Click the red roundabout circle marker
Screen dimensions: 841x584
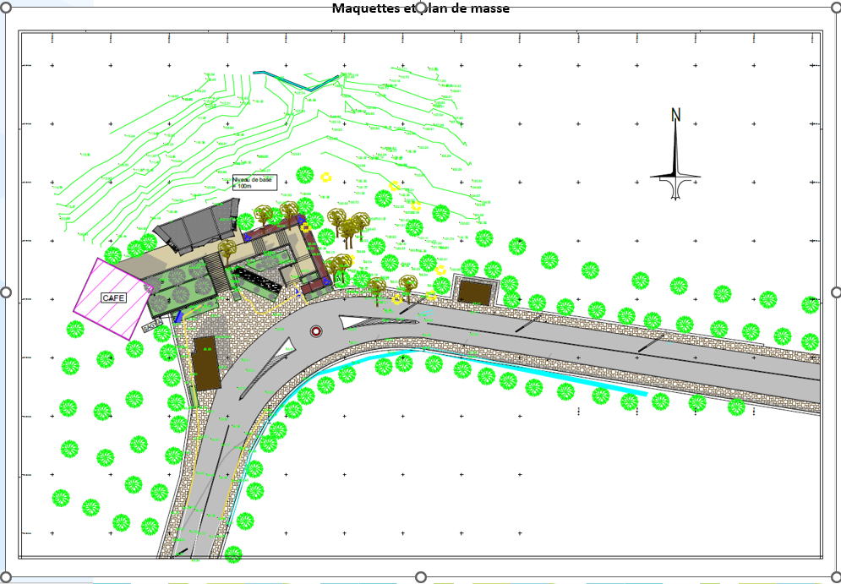coord(316,331)
